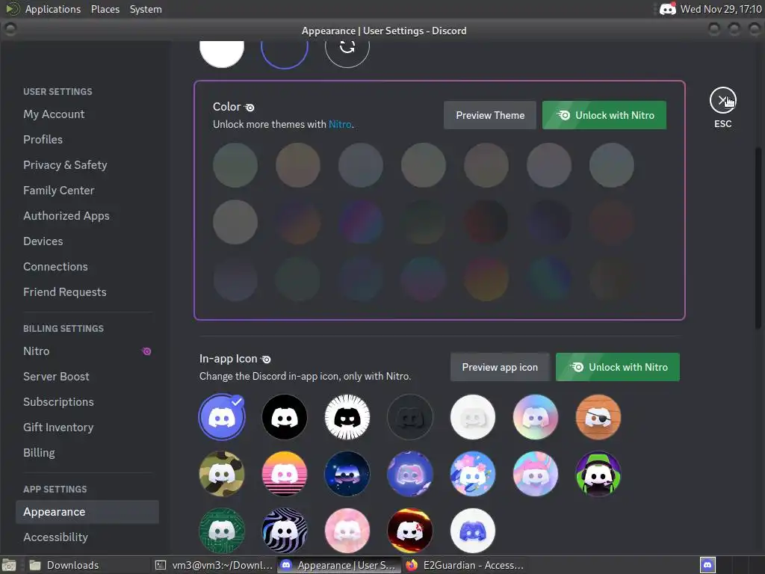
Task: Switch to the vm3 terminal taskbar window
Action: click(214, 565)
